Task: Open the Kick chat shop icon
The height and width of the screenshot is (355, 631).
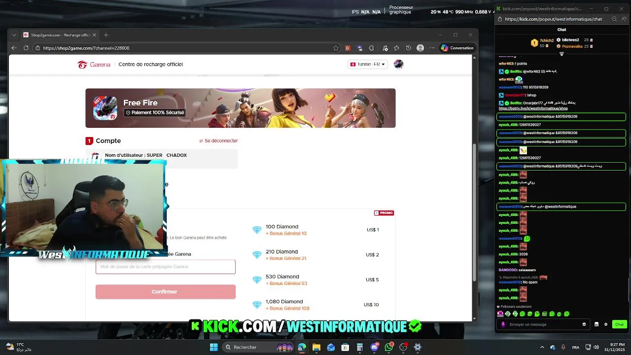Action: 596,324
